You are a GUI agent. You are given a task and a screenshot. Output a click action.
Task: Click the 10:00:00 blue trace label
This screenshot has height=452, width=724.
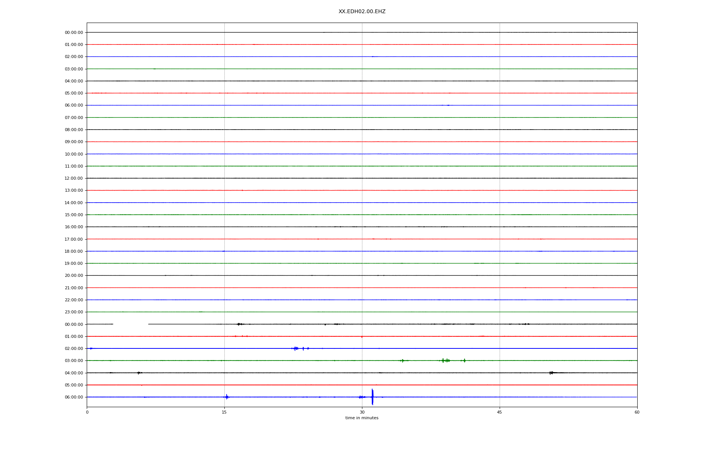(x=74, y=154)
